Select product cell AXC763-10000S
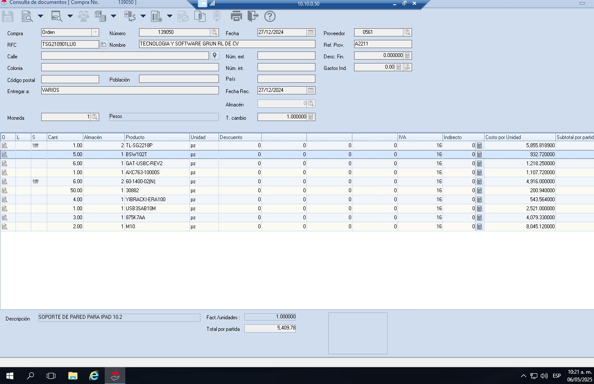 (x=157, y=172)
